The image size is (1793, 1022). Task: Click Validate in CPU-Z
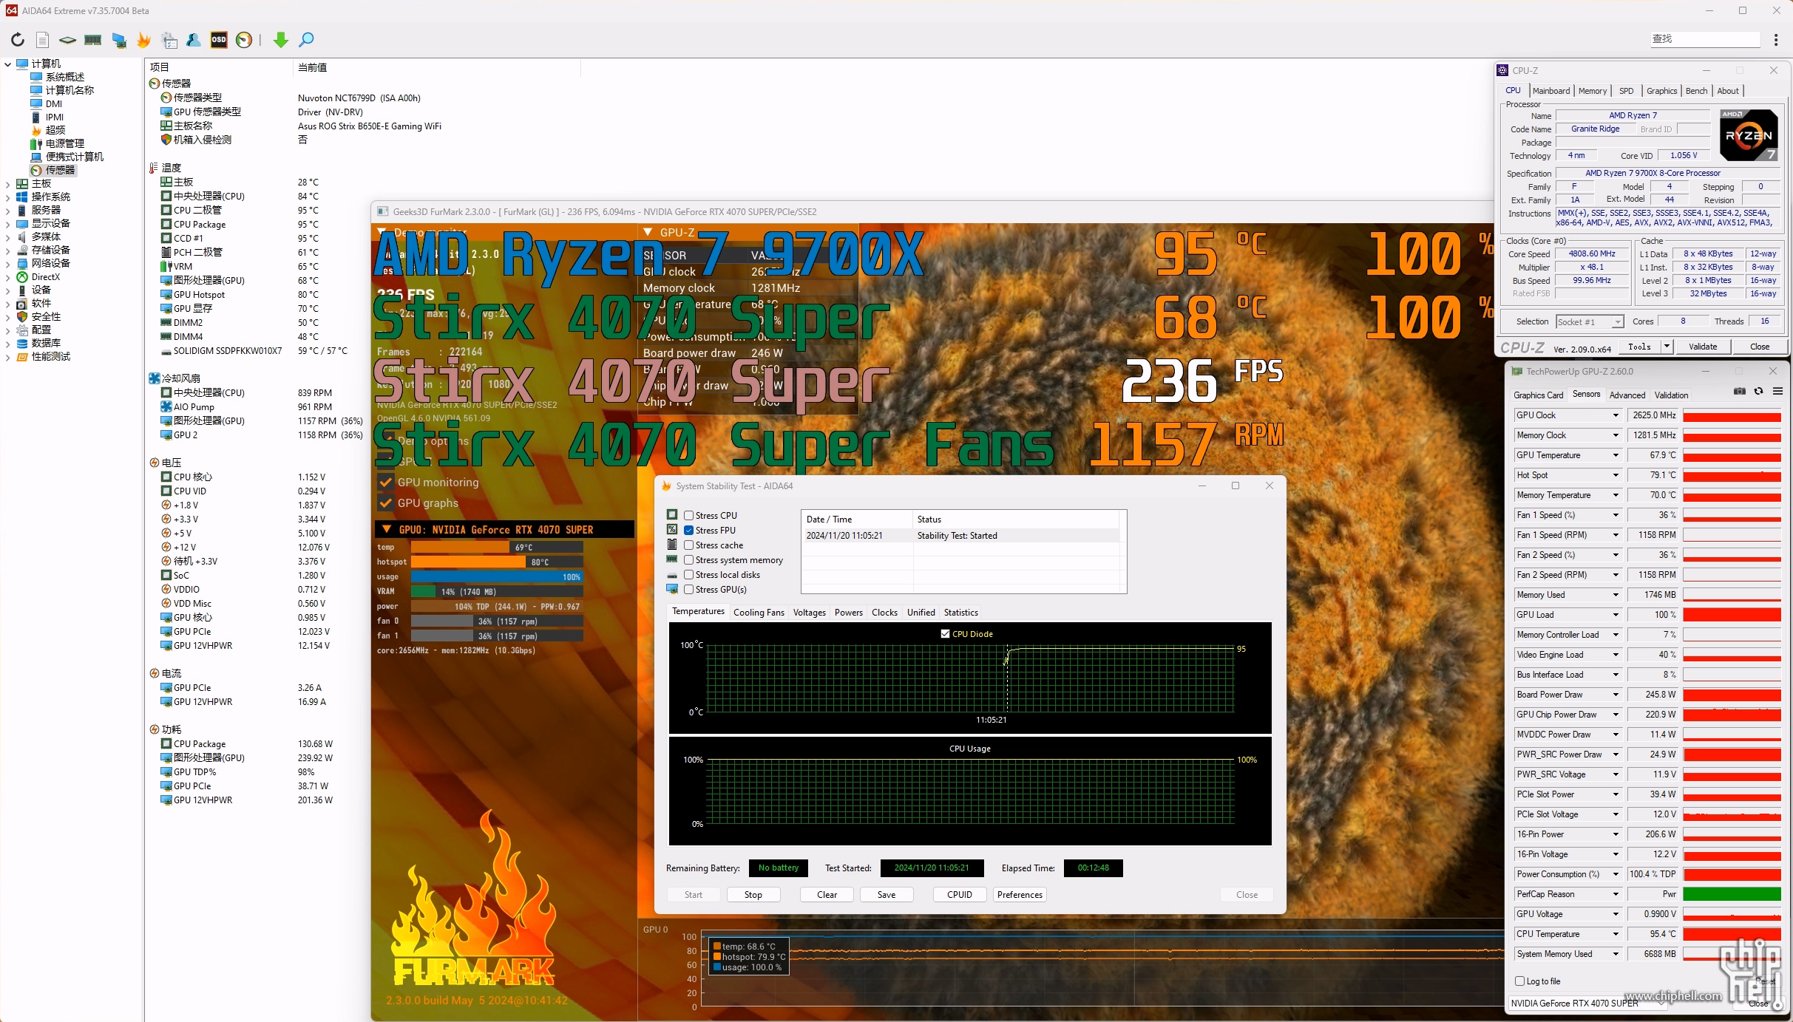coord(1702,347)
